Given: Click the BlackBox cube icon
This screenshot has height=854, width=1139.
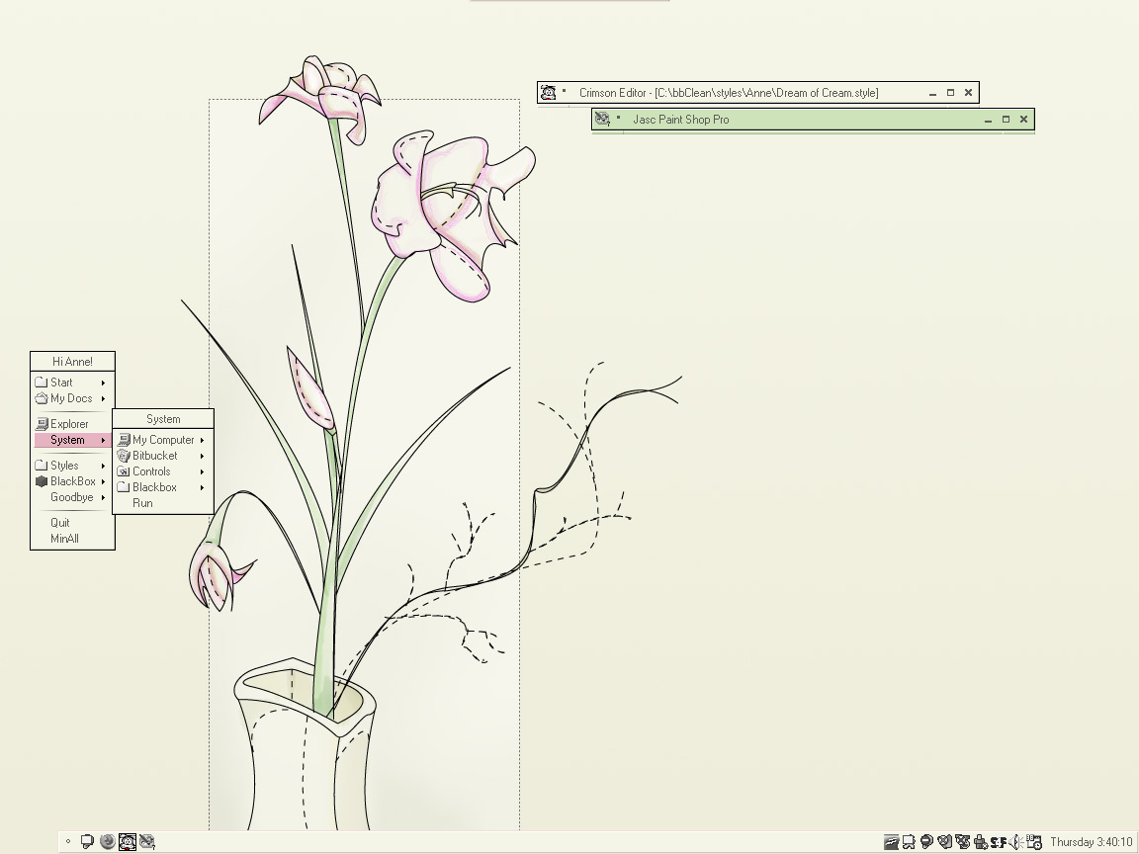Looking at the screenshot, I should coord(42,480).
